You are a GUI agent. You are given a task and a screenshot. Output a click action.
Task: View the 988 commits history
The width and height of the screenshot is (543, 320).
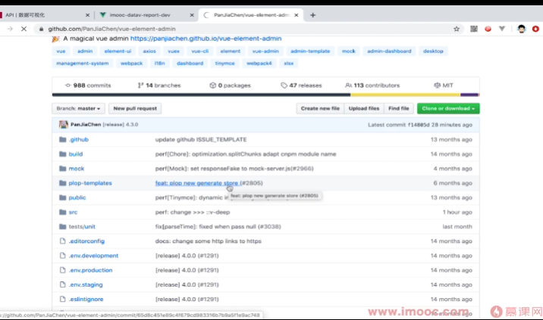88,85
